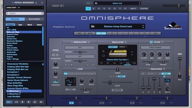
Task: Adjust the Timbre slider
Action: tap(117, 69)
